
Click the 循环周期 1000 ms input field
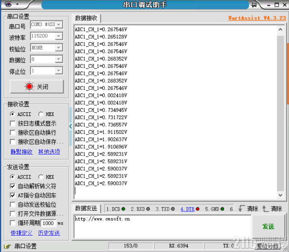(x=48, y=223)
